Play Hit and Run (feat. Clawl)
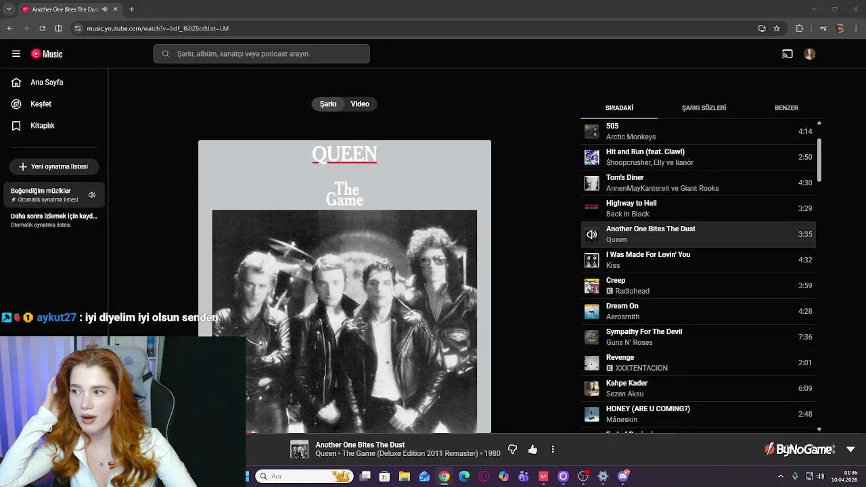The image size is (866, 487). coord(698,157)
